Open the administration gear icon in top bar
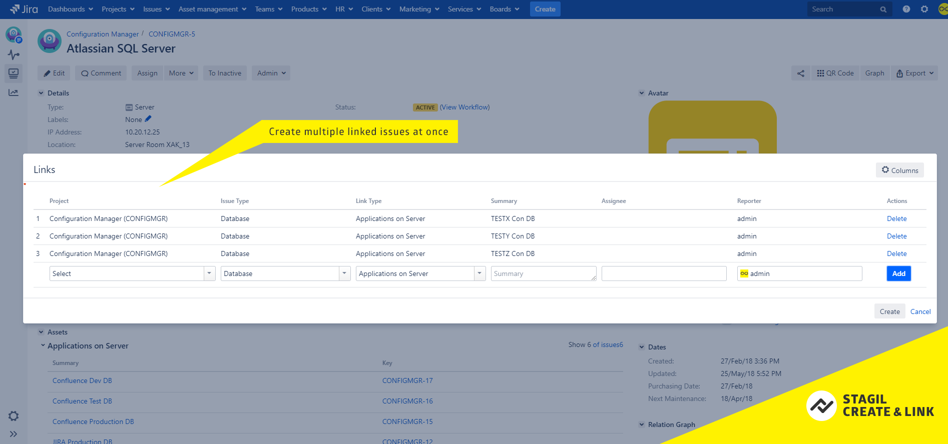Screen dimensions: 948x444 coord(924,9)
